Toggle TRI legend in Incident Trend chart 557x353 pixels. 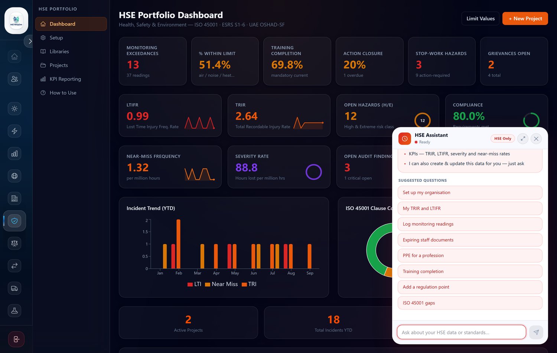pos(249,284)
